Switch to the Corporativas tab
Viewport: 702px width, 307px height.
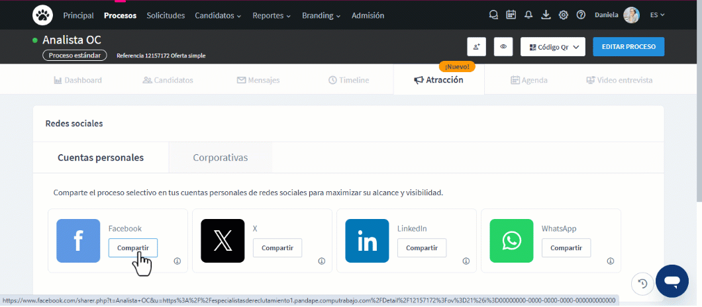221,157
